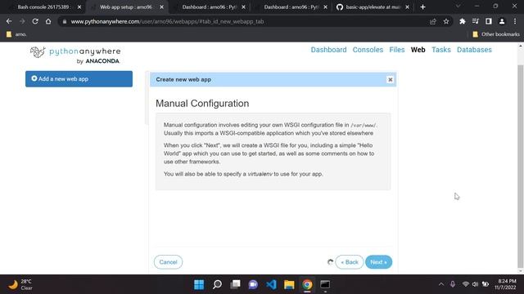Click the microphone tray icon
This screenshot has width=524, height=294.
coord(453,284)
